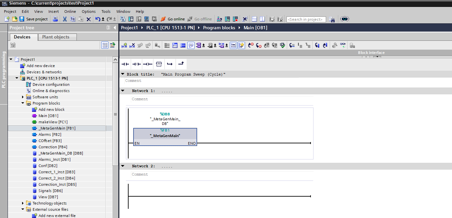Open the Online menu
452x218 pixels.
pos(70,12)
